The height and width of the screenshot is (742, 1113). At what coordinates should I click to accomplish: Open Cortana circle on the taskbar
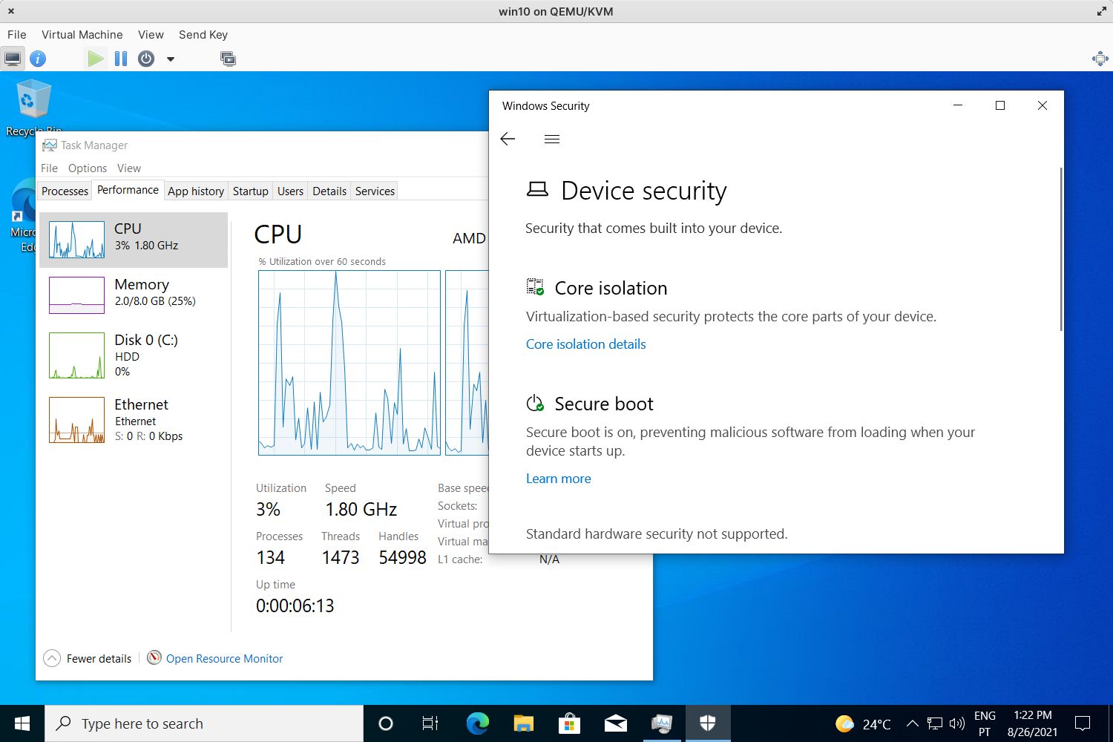[x=386, y=723]
